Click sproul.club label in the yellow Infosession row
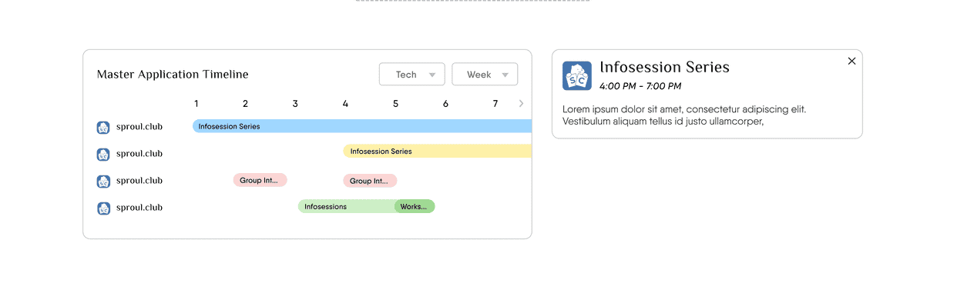 coord(139,154)
